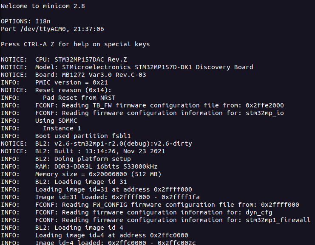
Task: Click the 'Welcome to minicom 2.8' line
Action: [x=43, y=6]
